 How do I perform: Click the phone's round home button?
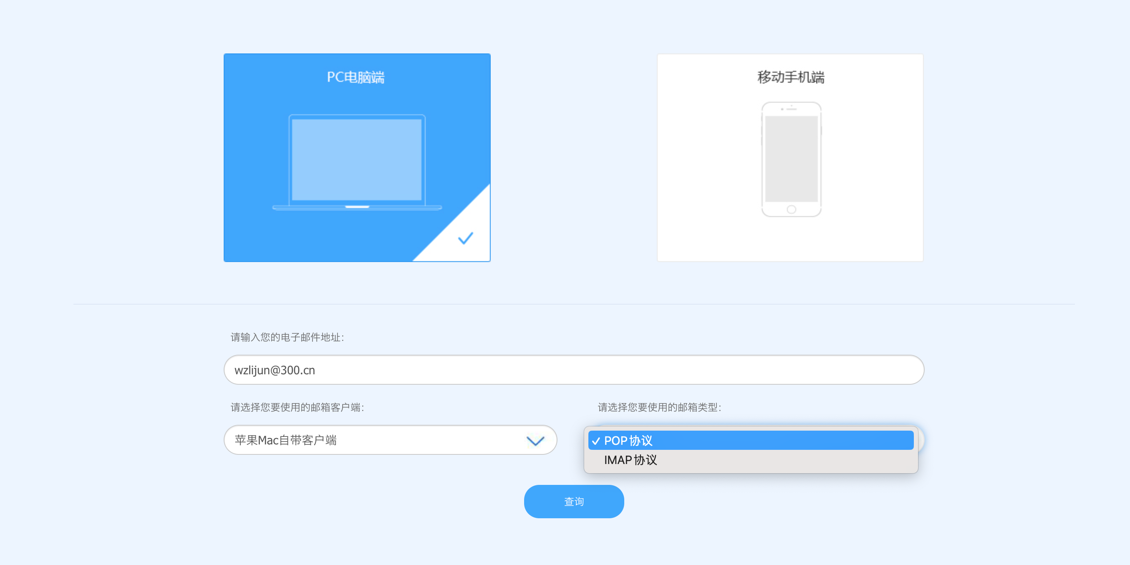tap(791, 209)
